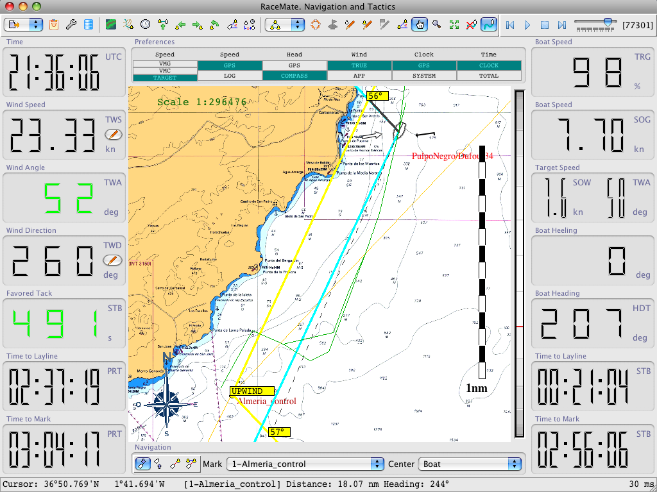This screenshot has width=657, height=492.
Task: Open the clipboard bag icon in the toolbar
Action: click(x=54, y=24)
